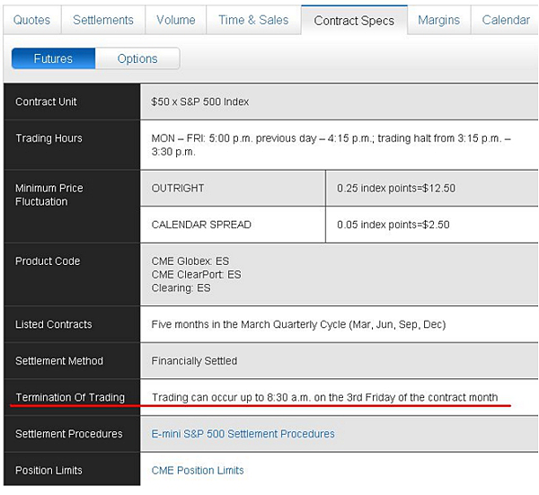Viewport: 539px width, 495px height.
Task: Click the Settlement Method row label
Action: (x=59, y=361)
